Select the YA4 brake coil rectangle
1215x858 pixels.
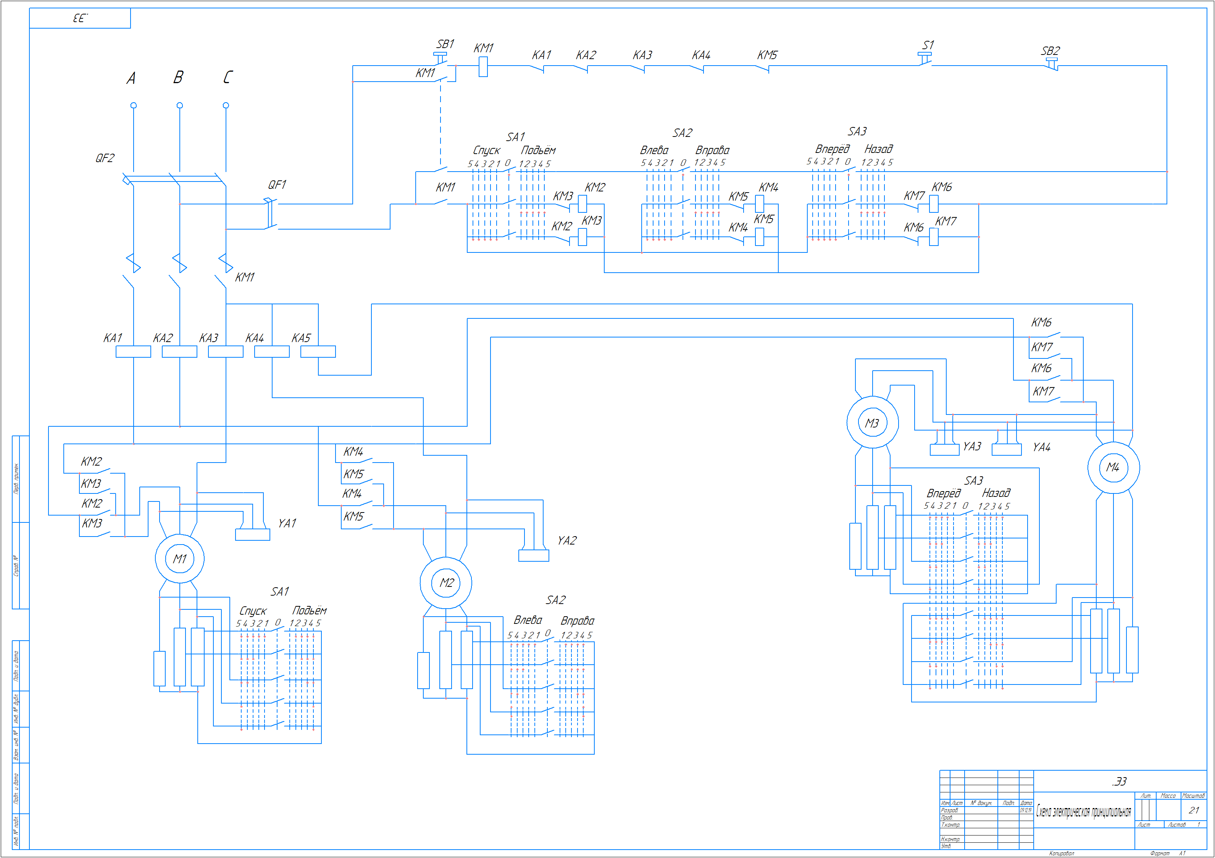coord(1007,450)
